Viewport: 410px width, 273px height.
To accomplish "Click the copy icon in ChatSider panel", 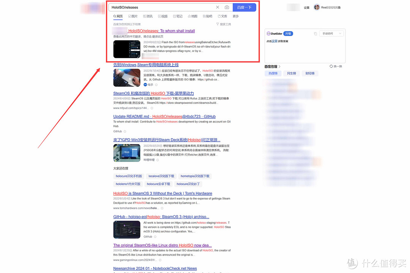I will pos(315,33).
